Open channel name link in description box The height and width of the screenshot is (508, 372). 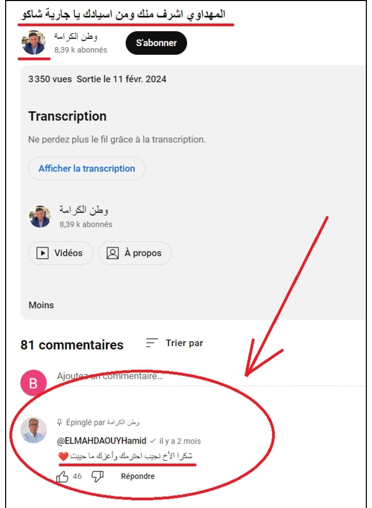tap(84, 210)
